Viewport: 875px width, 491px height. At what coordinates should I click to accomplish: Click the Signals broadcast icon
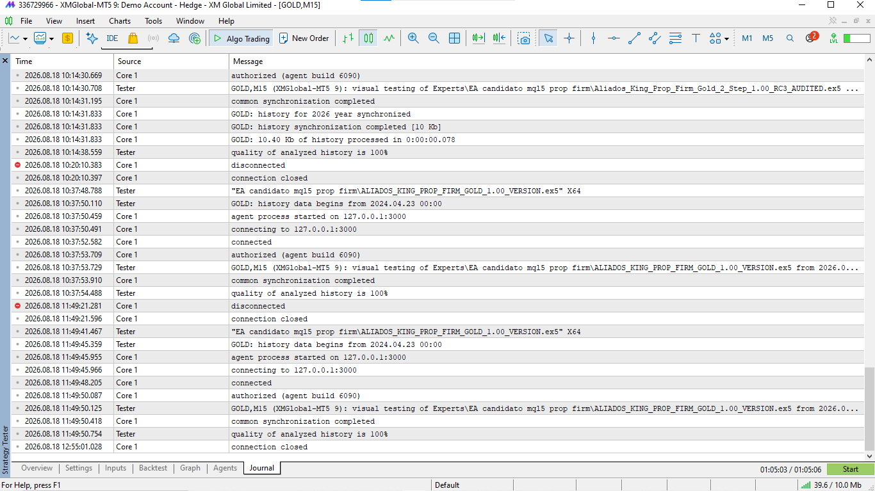click(153, 38)
